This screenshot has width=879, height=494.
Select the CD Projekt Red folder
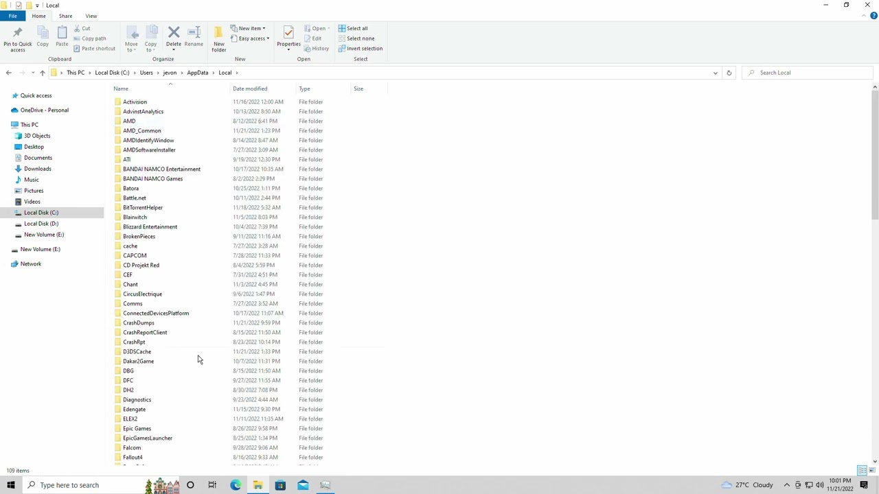tap(141, 265)
